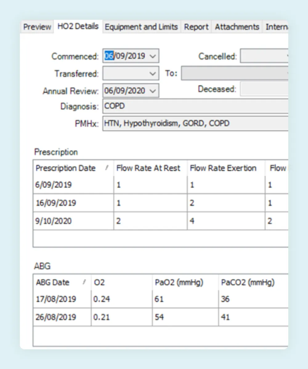Sort by Prescription Date column header
This screenshot has width=308, height=369.
click(73, 168)
